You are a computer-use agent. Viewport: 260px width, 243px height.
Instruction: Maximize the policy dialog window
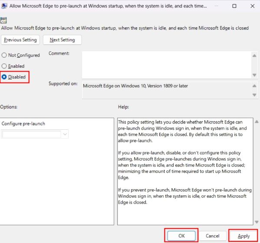click(234, 6)
